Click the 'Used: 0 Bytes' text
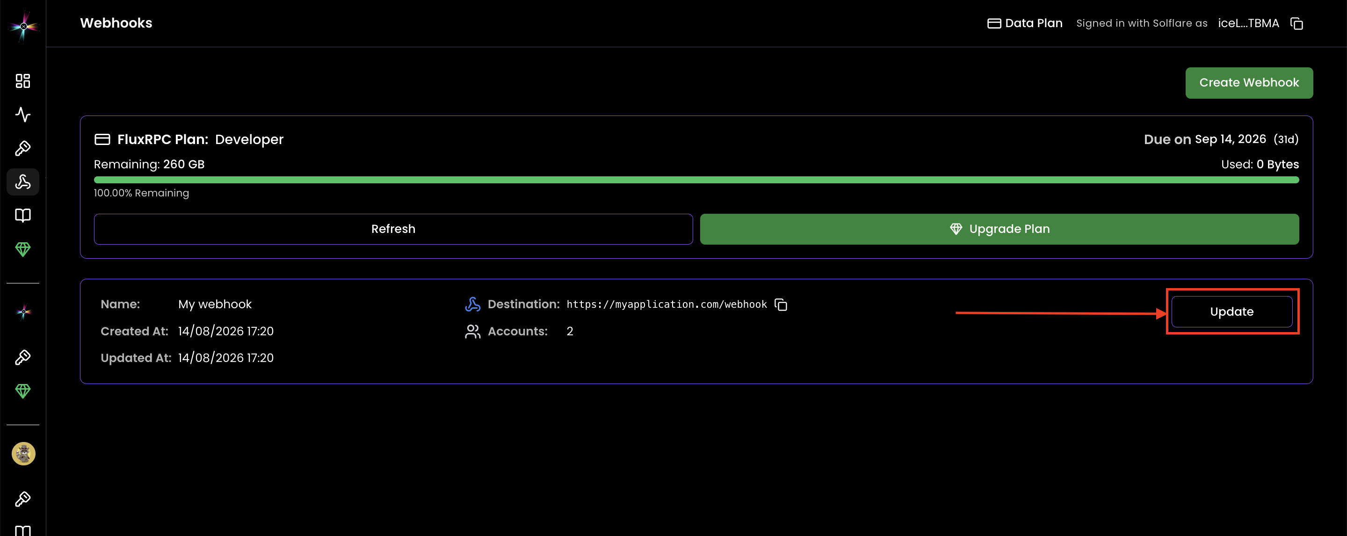Image resolution: width=1347 pixels, height=536 pixels. (1260, 164)
